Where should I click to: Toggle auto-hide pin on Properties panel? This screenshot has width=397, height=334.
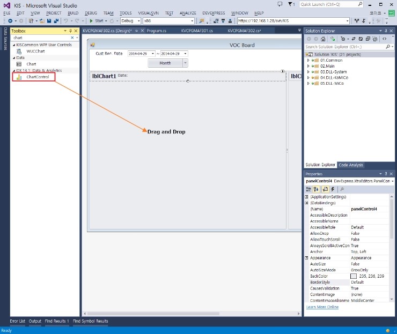[386, 174]
